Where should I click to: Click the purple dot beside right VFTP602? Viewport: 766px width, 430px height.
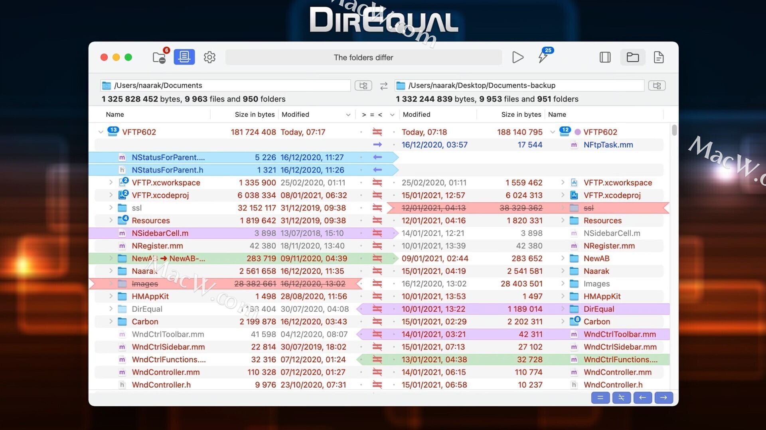(577, 132)
